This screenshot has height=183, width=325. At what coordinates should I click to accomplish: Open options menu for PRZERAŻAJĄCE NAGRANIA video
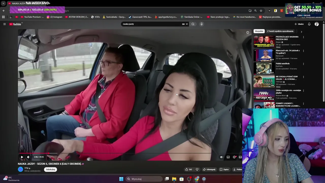click(303, 37)
